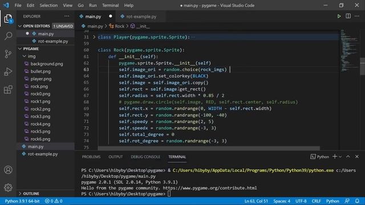Viewport: 365px width, 205px height.
Task: Open Explorer Views and More Actions ellipsis
Action: (67, 16)
